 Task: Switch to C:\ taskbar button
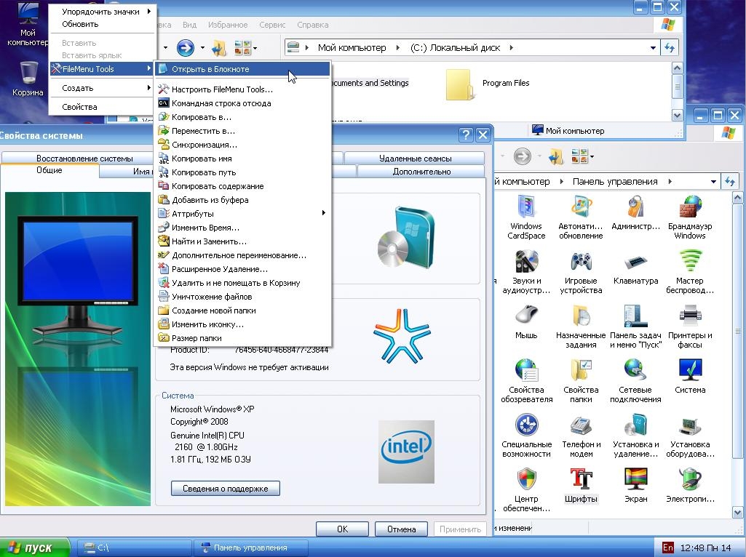coord(135,548)
